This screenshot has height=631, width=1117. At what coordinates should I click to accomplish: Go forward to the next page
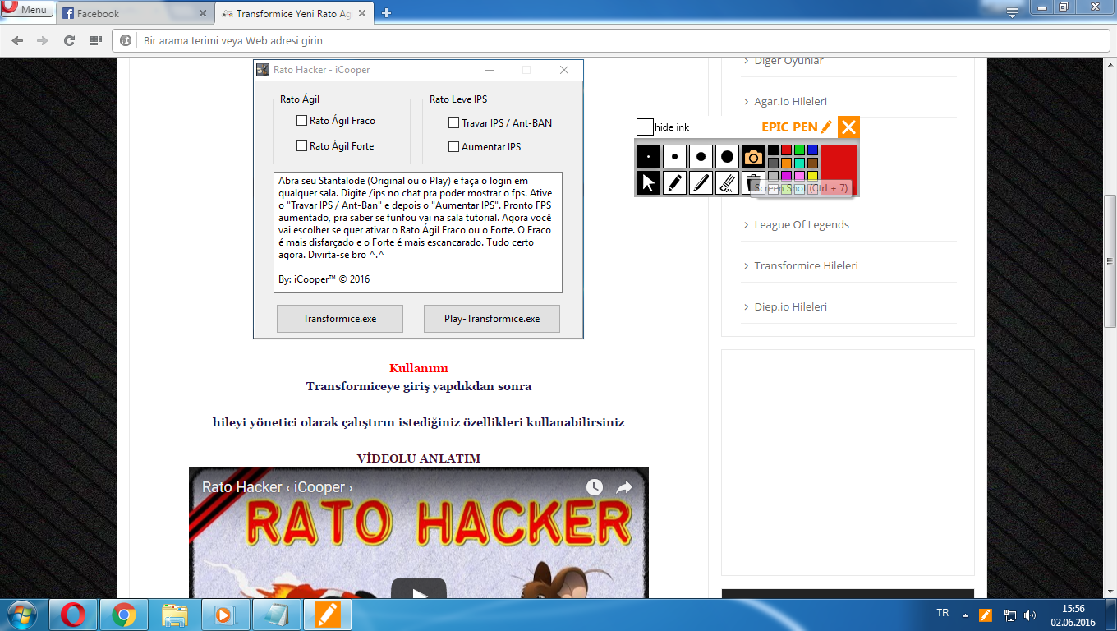tap(43, 40)
